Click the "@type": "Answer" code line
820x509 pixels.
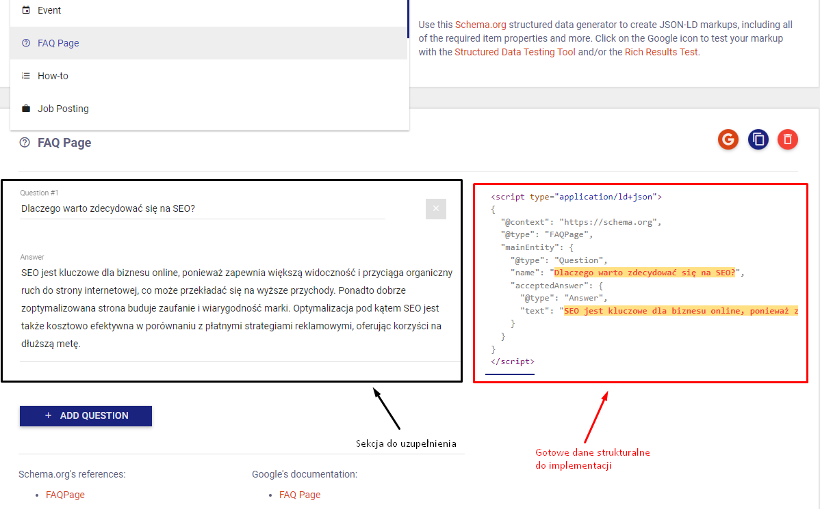pyautogui.click(x=564, y=298)
